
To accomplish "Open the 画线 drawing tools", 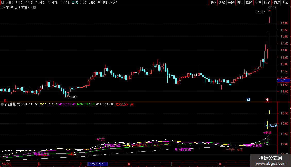I will click(x=249, y=2).
